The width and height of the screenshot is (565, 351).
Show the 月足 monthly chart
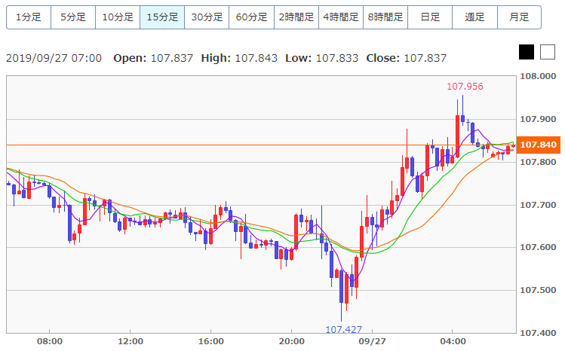click(519, 17)
